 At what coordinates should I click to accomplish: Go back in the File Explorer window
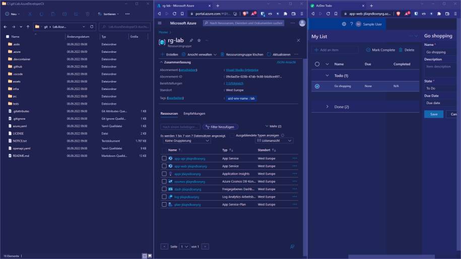point(6,27)
